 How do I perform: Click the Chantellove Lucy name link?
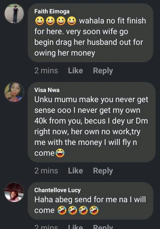57,190
